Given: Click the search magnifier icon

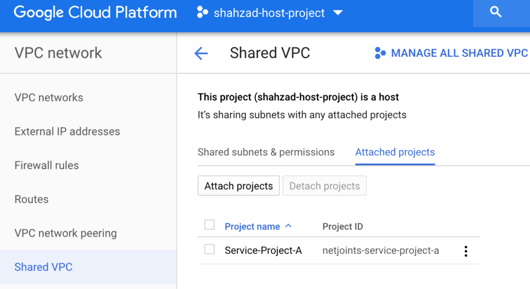Looking at the screenshot, I should [x=495, y=12].
